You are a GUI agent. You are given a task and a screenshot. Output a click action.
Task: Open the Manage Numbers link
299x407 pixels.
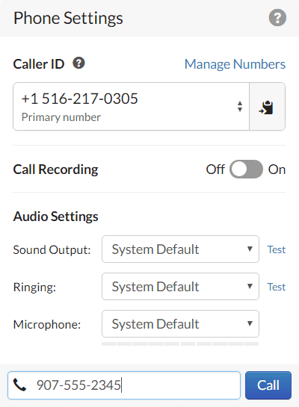pyautogui.click(x=235, y=64)
